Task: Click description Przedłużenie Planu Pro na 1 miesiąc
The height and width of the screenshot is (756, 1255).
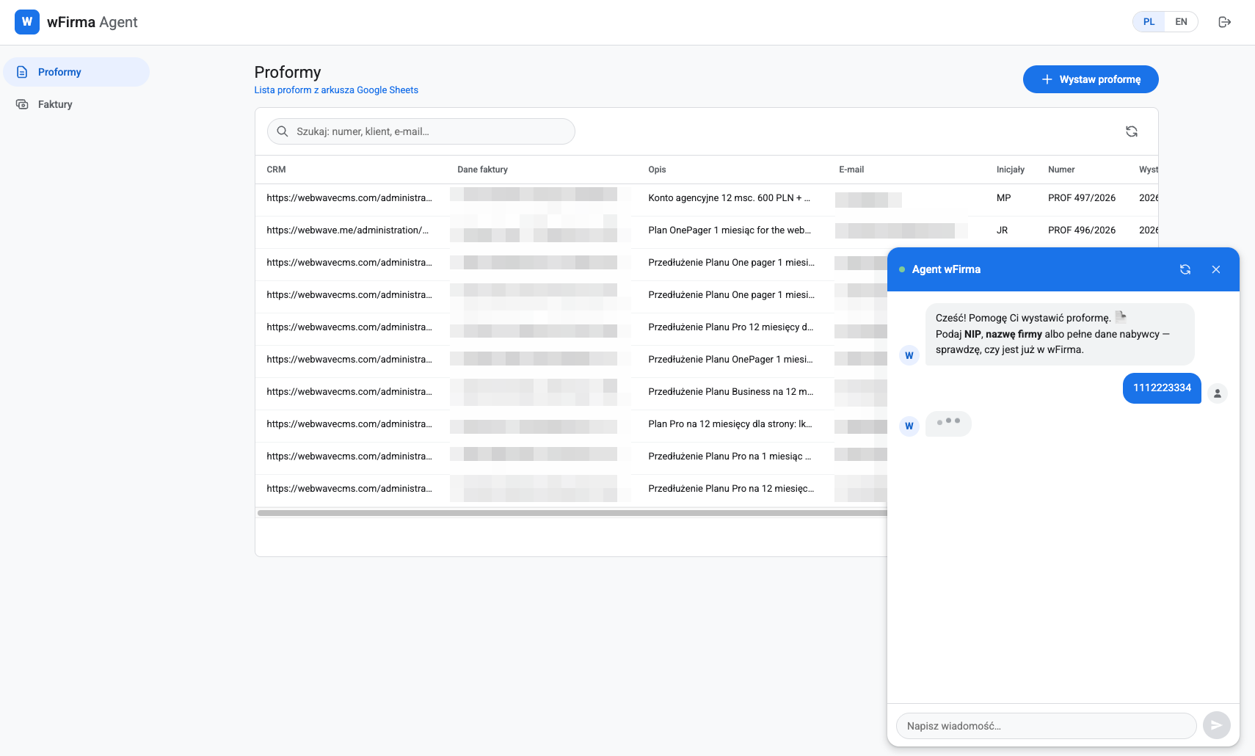Action: (x=730, y=457)
